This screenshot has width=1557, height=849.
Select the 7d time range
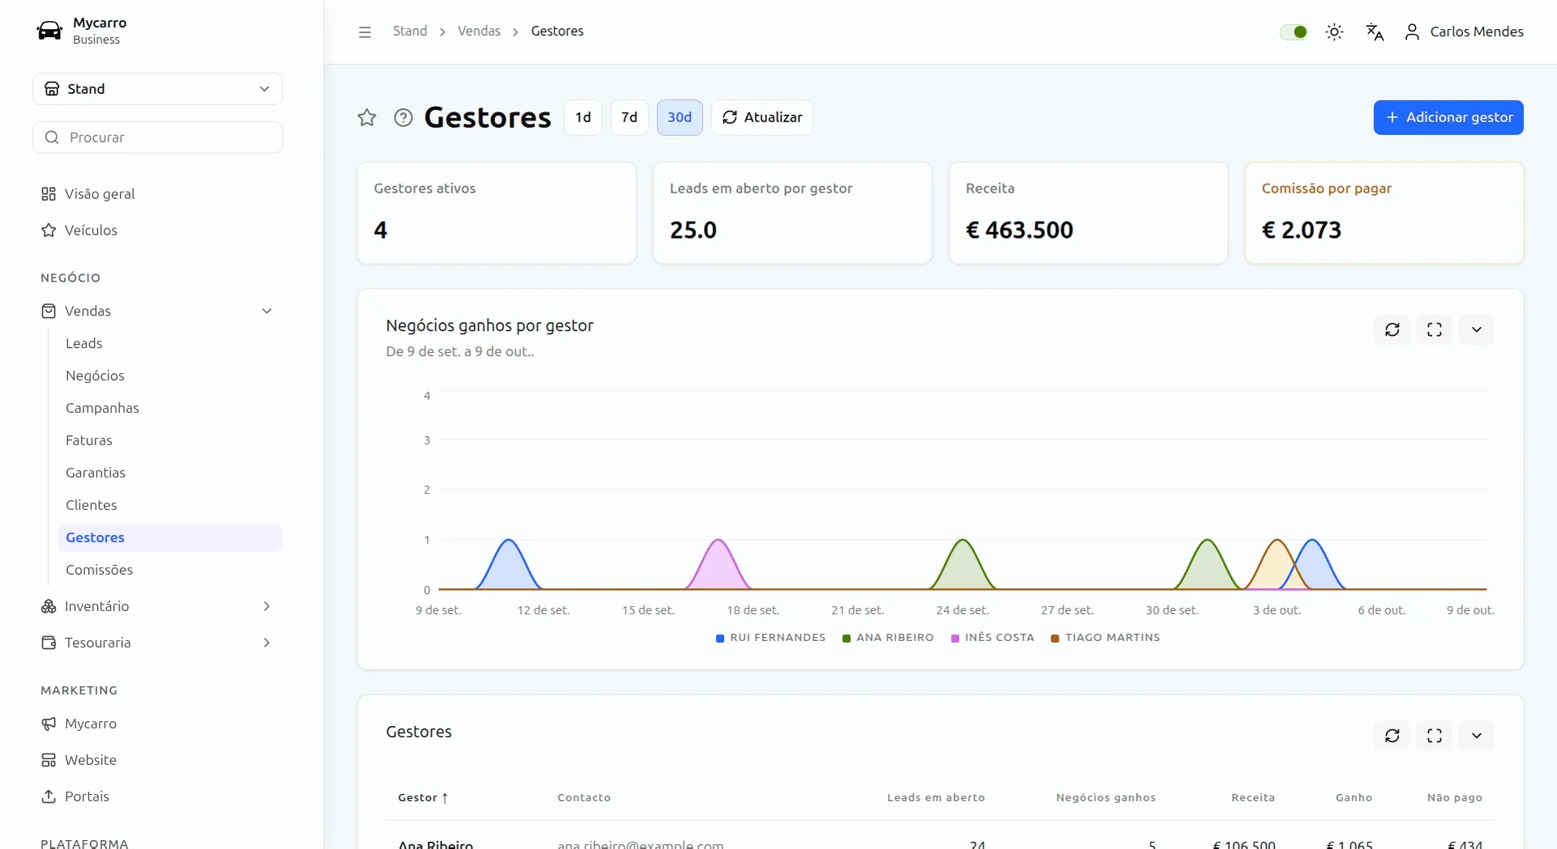(x=629, y=117)
